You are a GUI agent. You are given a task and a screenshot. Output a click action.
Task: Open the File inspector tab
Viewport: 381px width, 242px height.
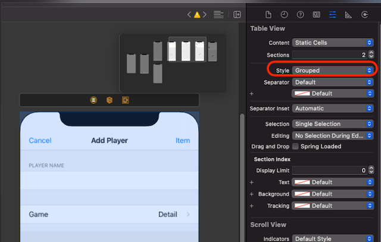[268, 15]
